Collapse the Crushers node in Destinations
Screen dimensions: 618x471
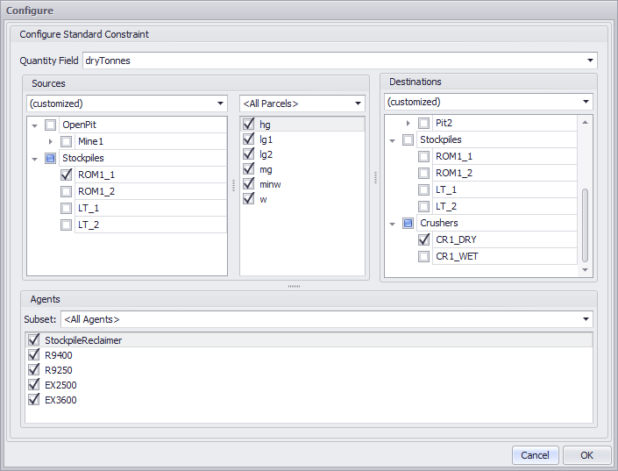click(393, 224)
